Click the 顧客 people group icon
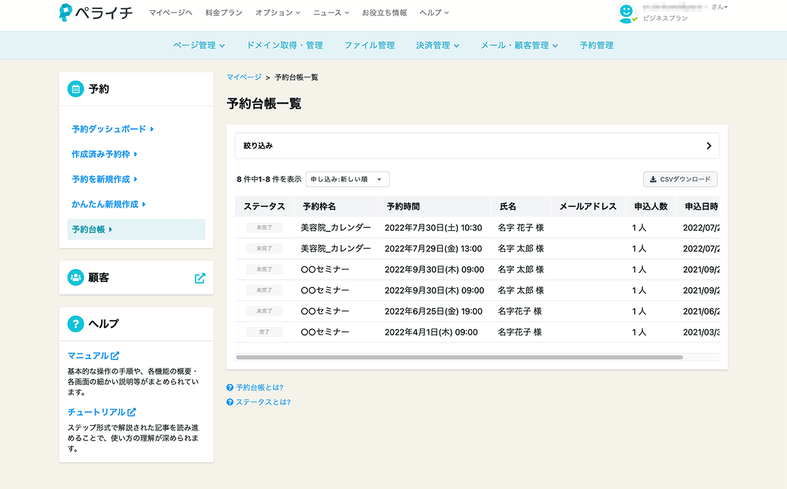The width and height of the screenshot is (787, 489). [x=75, y=278]
